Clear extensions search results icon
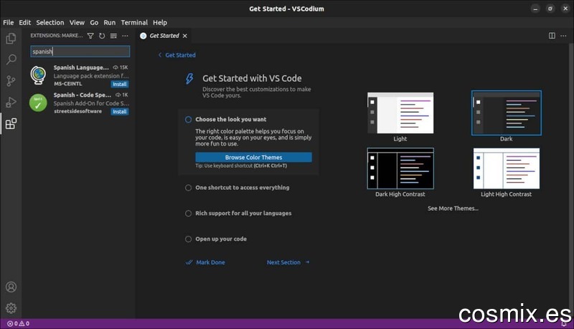Screen dimensions: 574x329 113,36
